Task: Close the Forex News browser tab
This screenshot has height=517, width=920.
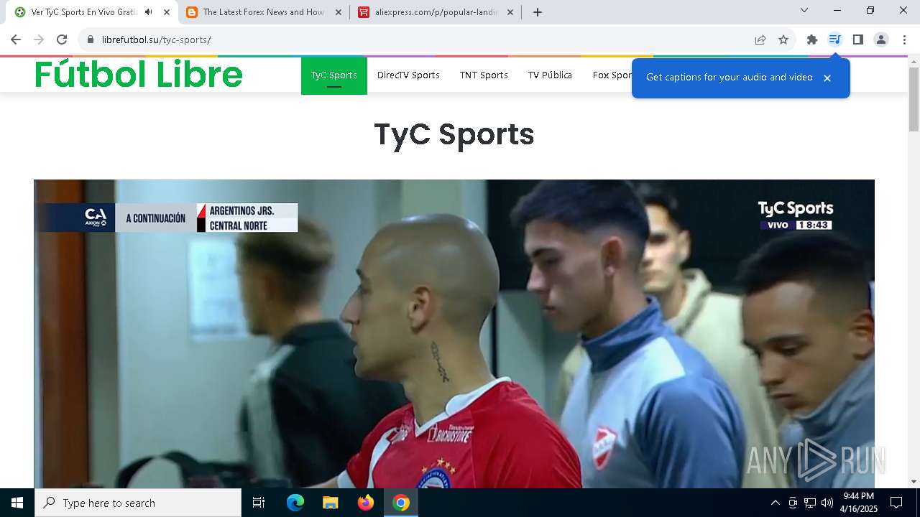Action: coord(339,12)
